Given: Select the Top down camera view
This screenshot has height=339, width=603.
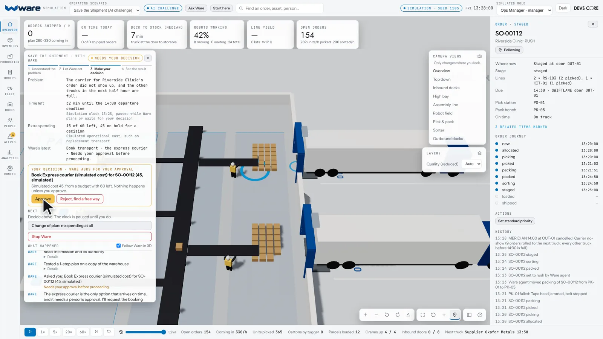Looking at the screenshot, I should tap(442, 79).
